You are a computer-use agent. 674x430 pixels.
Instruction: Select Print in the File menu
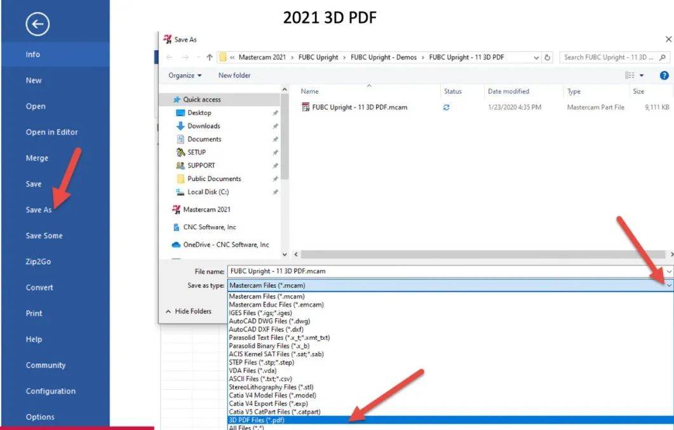tap(34, 313)
